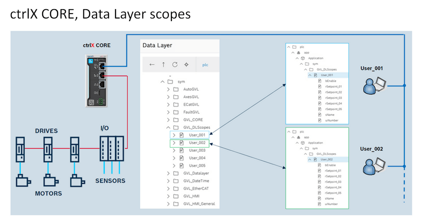Expand the User_004 node
439x221 pixels.
(174, 158)
